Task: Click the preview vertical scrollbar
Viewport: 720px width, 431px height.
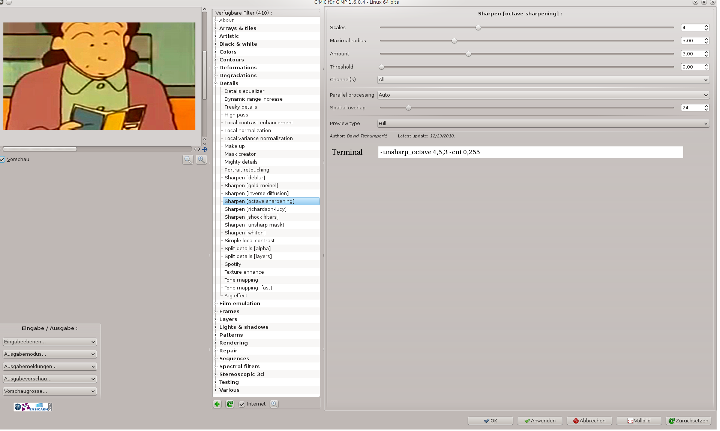Action: click(x=204, y=75)
